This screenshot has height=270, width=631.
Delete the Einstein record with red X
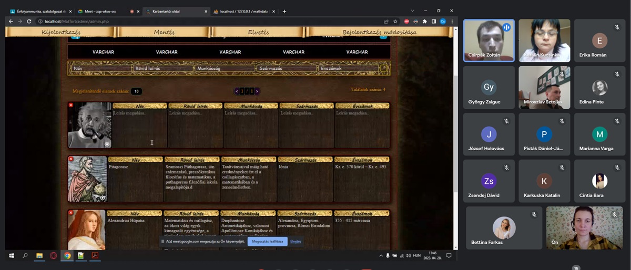(x=71, y=106)
